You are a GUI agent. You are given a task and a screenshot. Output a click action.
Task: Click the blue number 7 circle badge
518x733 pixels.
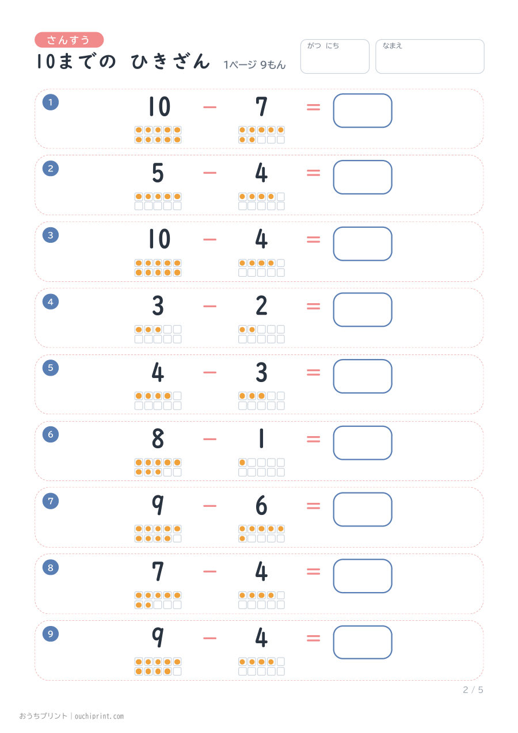point(51,501)
